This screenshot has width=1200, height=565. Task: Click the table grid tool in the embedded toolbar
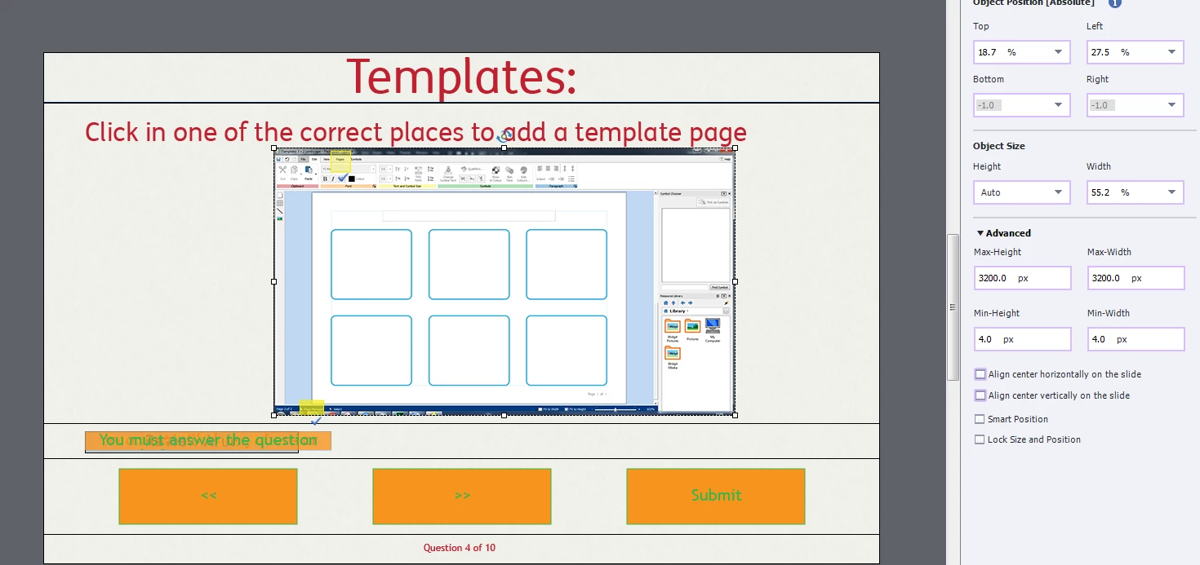pos(280,203)
